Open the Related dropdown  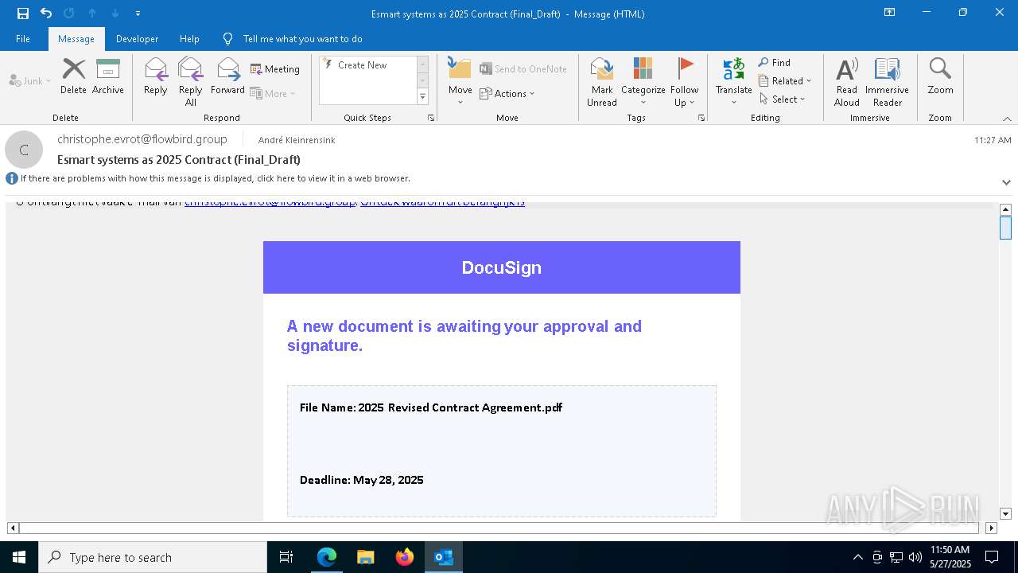[x=785, y=81]
